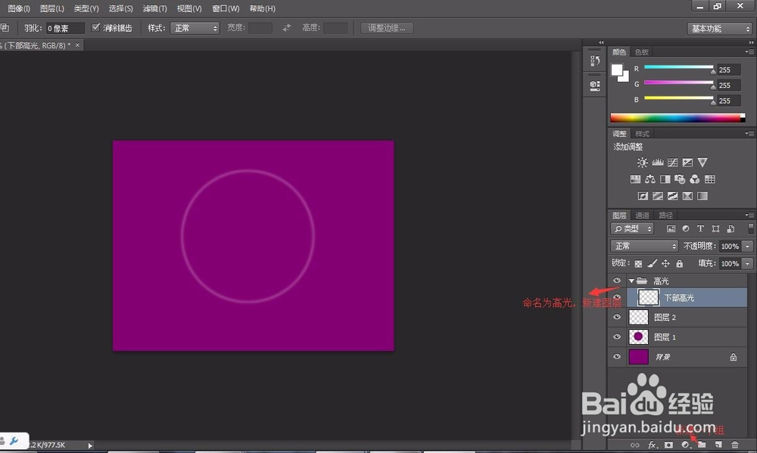757x453 pixels.
Task: Add an Exposure adjustment
Action: 687,163
